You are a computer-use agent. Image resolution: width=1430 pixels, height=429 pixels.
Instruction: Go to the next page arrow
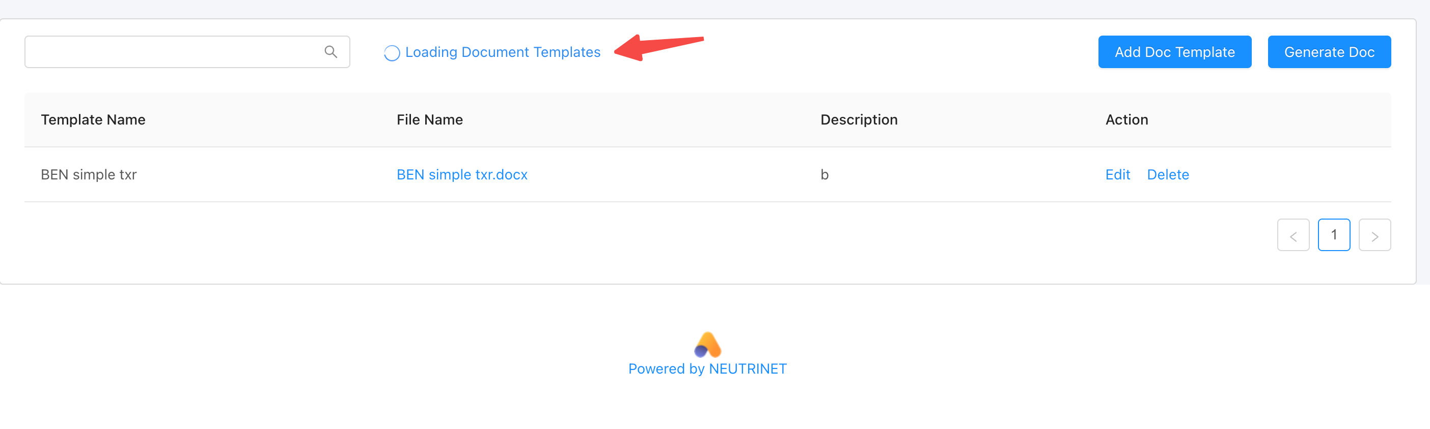coord(1374,235)
